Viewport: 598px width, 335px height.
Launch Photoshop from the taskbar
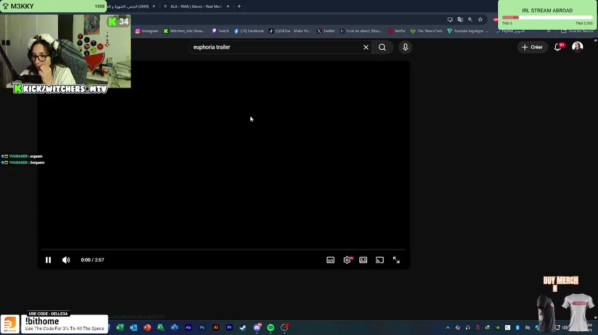pos(202,328)
